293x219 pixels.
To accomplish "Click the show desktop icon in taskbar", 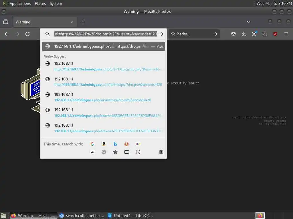I will 3,216.
